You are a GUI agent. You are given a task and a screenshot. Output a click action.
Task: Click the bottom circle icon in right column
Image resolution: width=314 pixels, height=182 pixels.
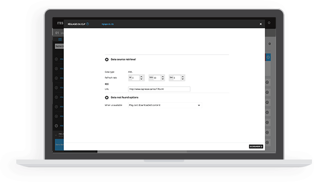(x=267, y=143)
